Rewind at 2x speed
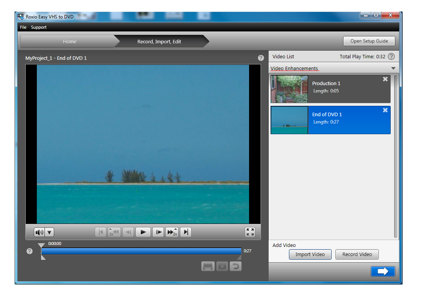 [x=114, y=232]
